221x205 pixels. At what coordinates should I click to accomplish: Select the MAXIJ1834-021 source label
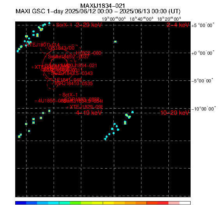(x=80, y=66)
